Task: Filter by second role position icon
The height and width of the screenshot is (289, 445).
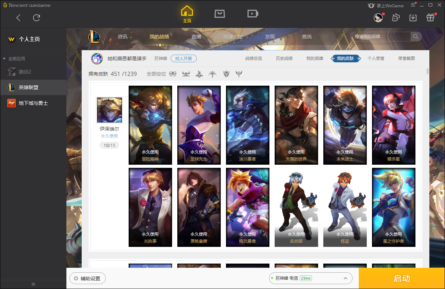Action: tap(186, 74)
